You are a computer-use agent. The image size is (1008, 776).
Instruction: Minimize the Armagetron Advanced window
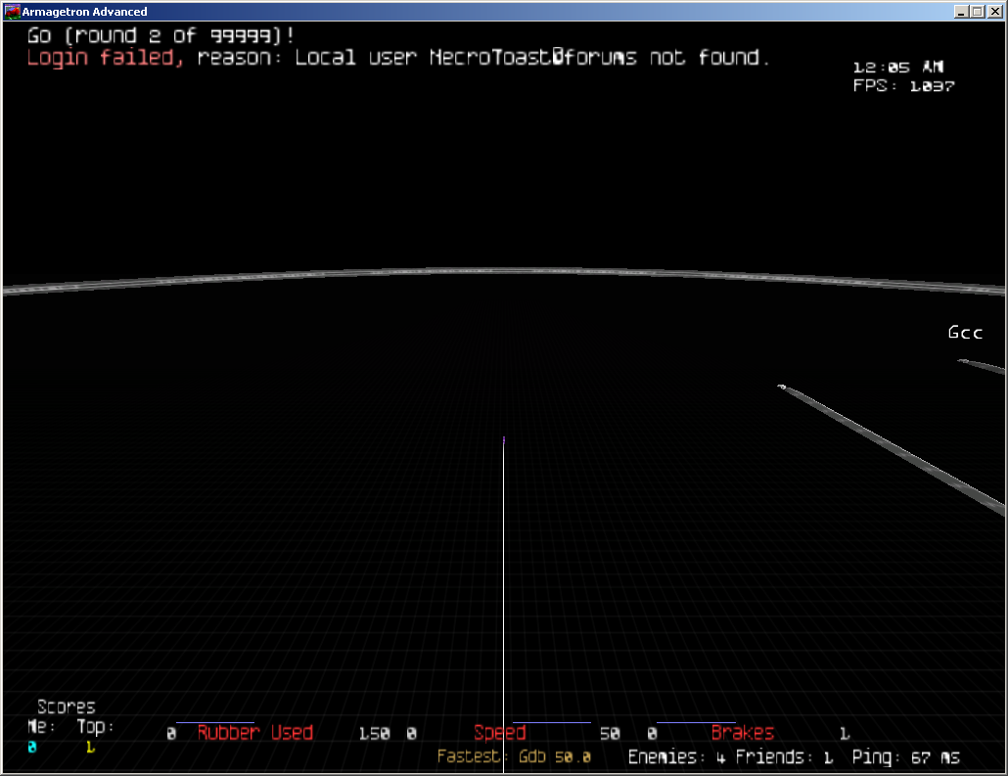click(x=963, y=12)
